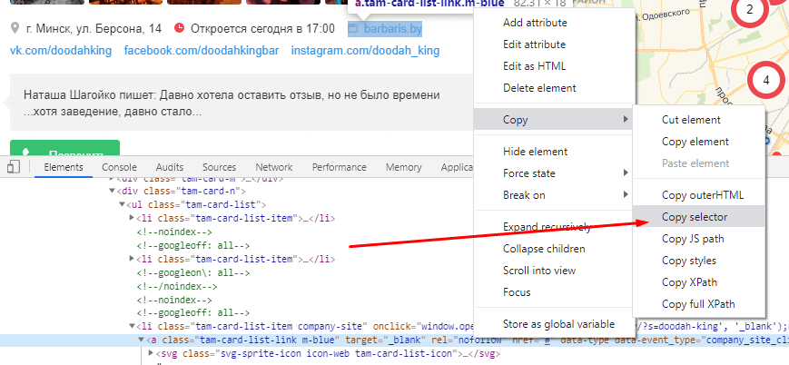Viewport: 789px width, 365px height.
Task: Select Copy element
Action: 698,142
